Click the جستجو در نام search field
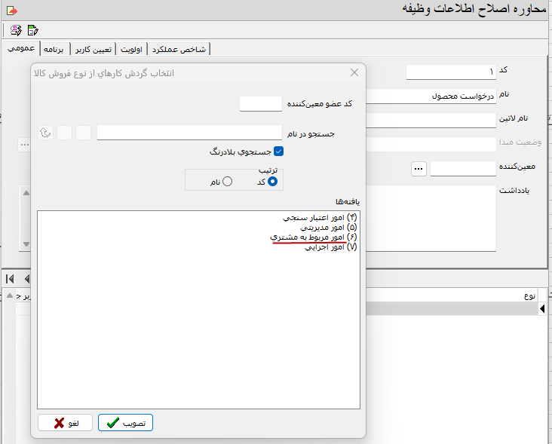Viewport: 552px width, 444px height. pos(189,133)
